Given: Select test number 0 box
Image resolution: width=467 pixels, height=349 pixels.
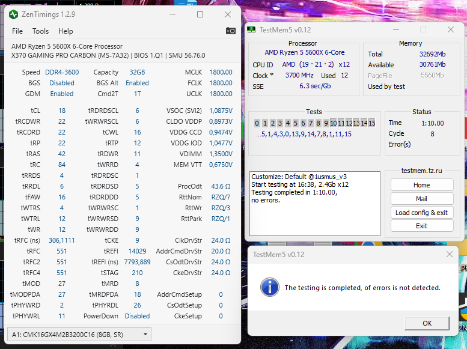Looking at the screenshot, I should [x=257, y=123].
